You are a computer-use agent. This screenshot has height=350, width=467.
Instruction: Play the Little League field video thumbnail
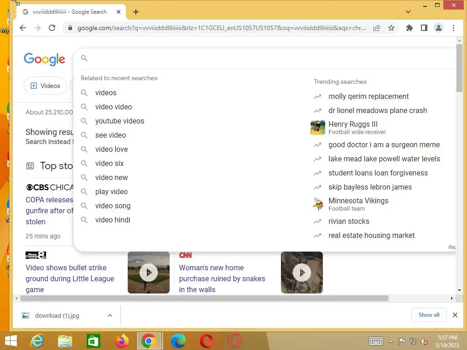149,273
